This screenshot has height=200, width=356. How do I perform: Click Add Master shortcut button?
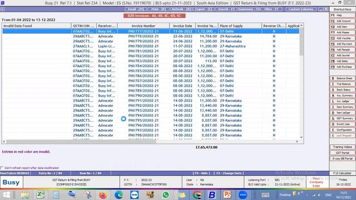point(343,32)
